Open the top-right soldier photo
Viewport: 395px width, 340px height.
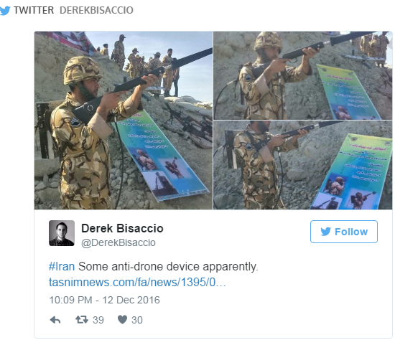(303, 75)
